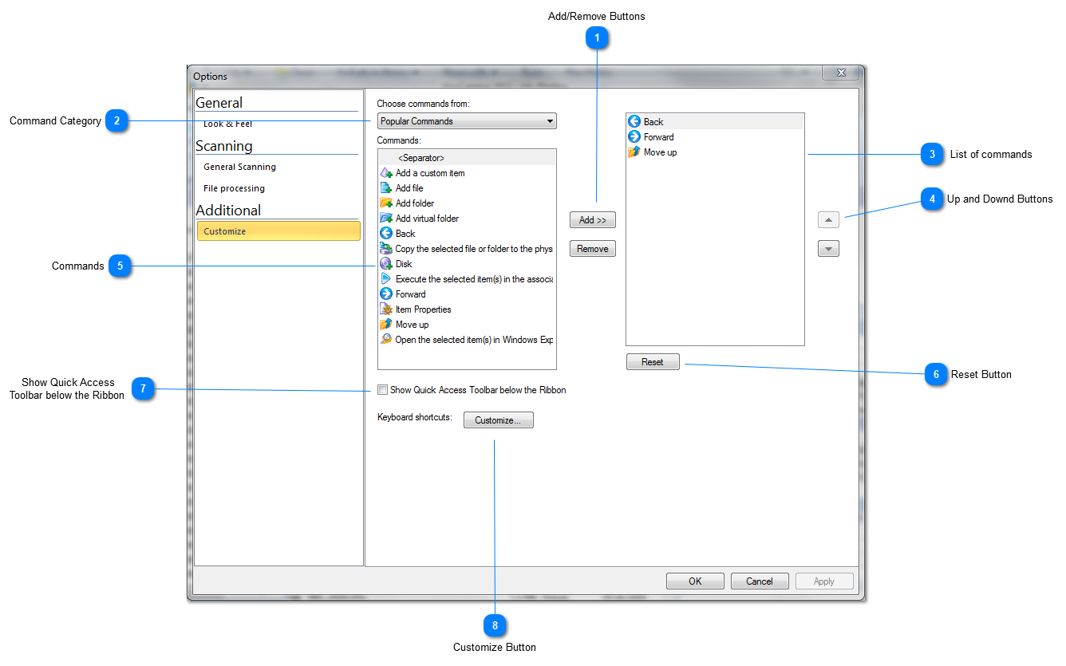Select the Add folder command icon
This screenshot has height=666, width=1066.
(x=386, y=203)
